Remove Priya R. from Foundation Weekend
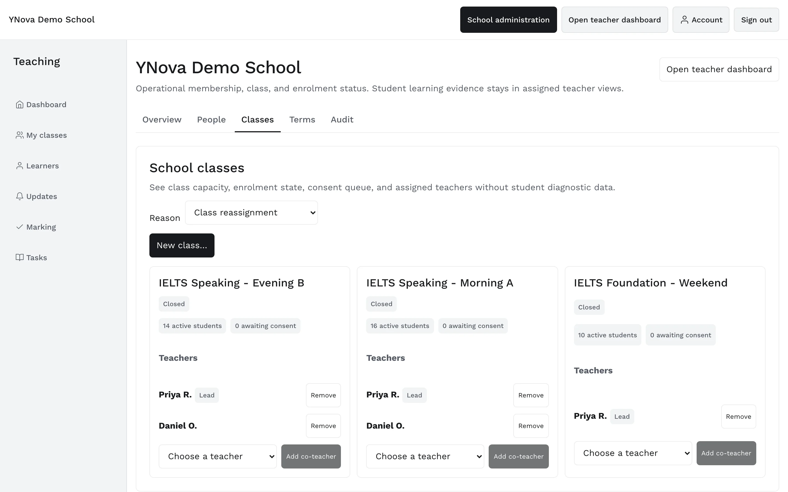This screenshot has height=492, width=788. [738, 417]
